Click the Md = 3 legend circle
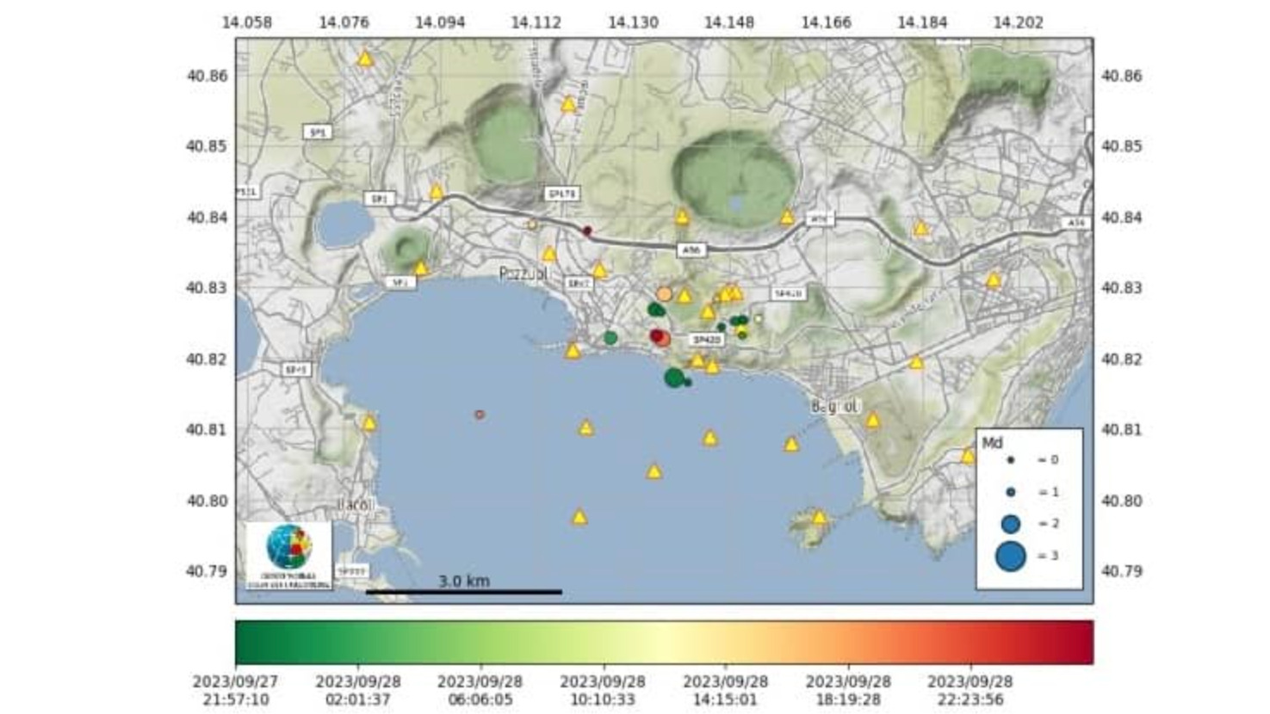1270x714 pixels. click(x=1010, y=557)
